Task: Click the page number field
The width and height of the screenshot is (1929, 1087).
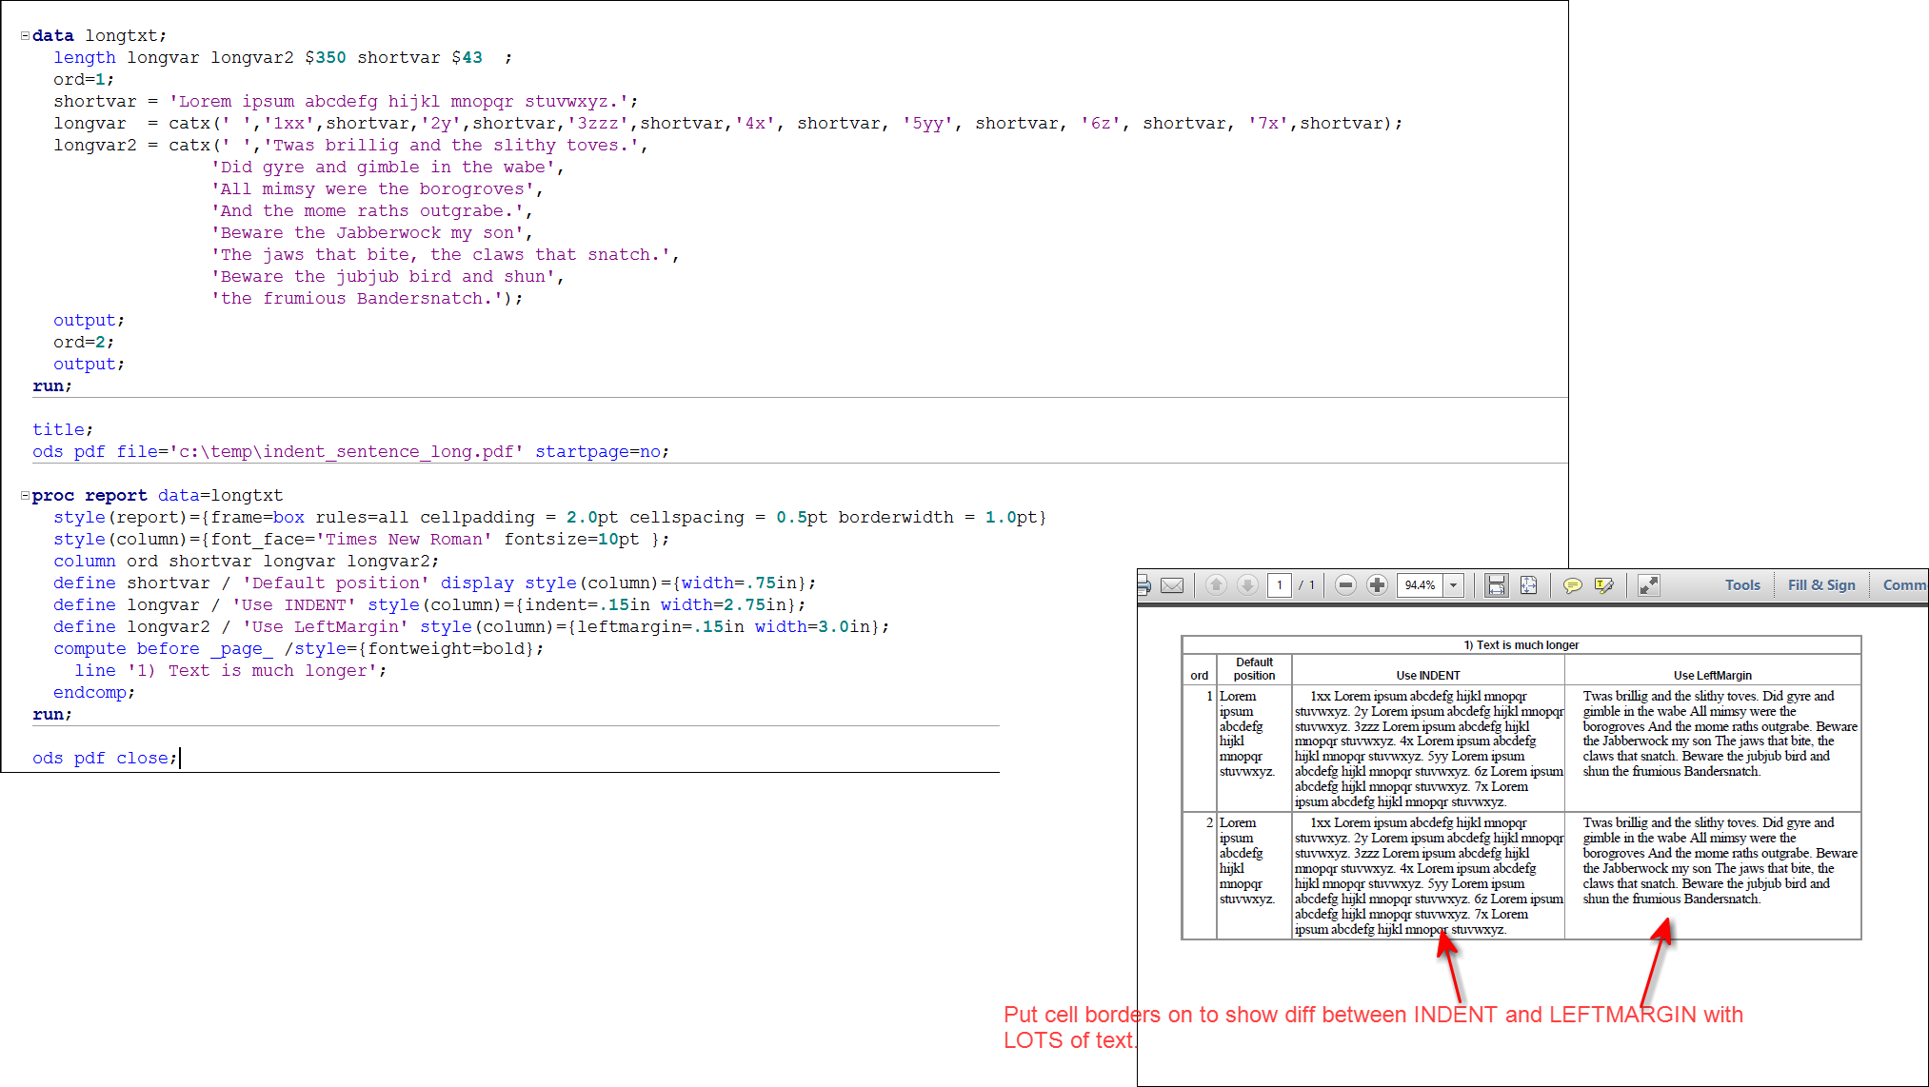Action: pos(1280,585)
